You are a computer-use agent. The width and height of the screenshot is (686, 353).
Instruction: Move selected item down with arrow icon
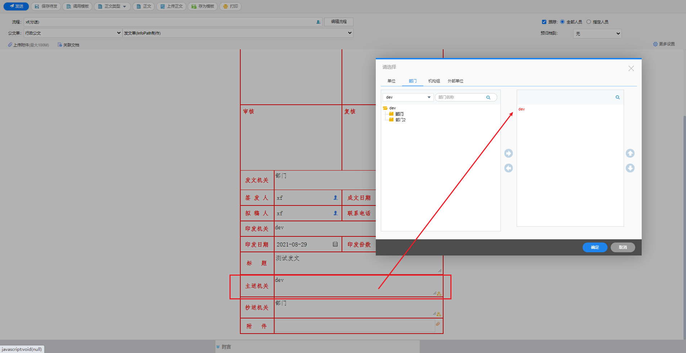630,168
